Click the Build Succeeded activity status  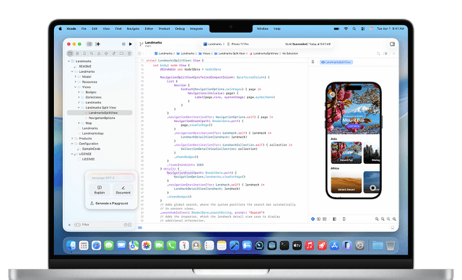[308, 44]
